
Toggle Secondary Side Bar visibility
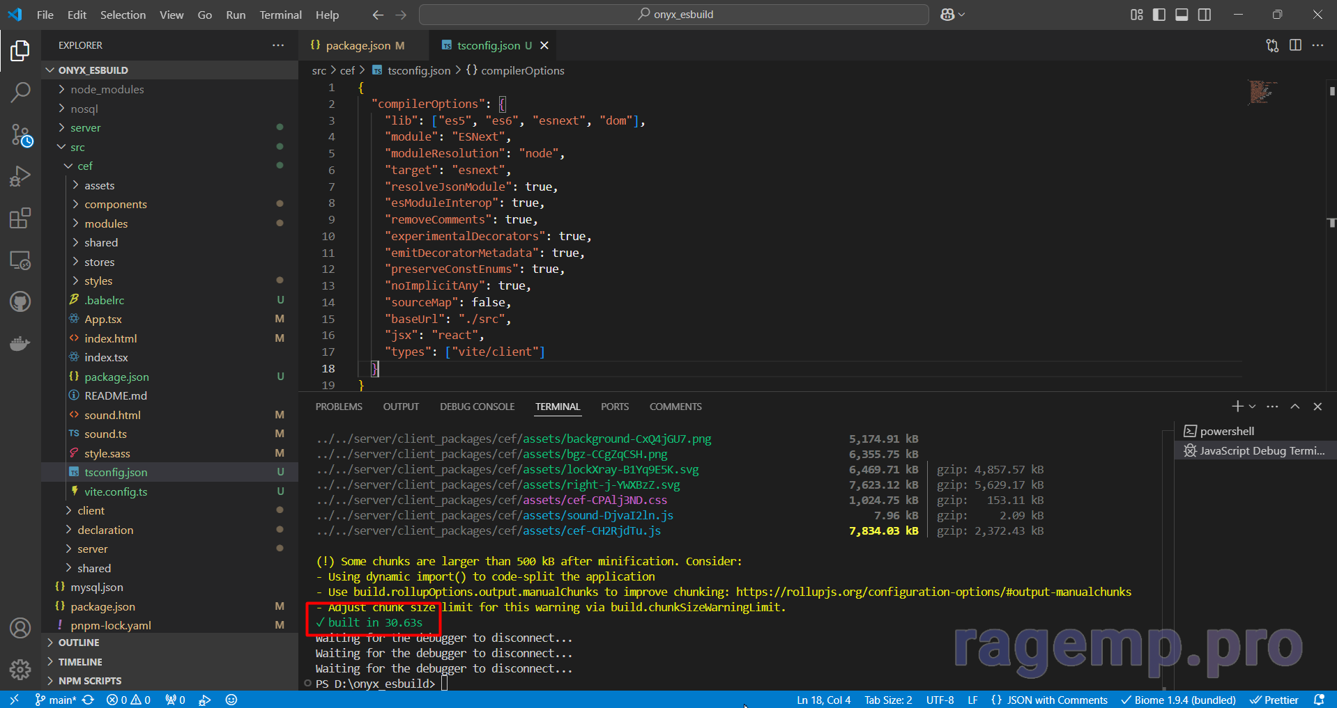tap(1204, 15)
